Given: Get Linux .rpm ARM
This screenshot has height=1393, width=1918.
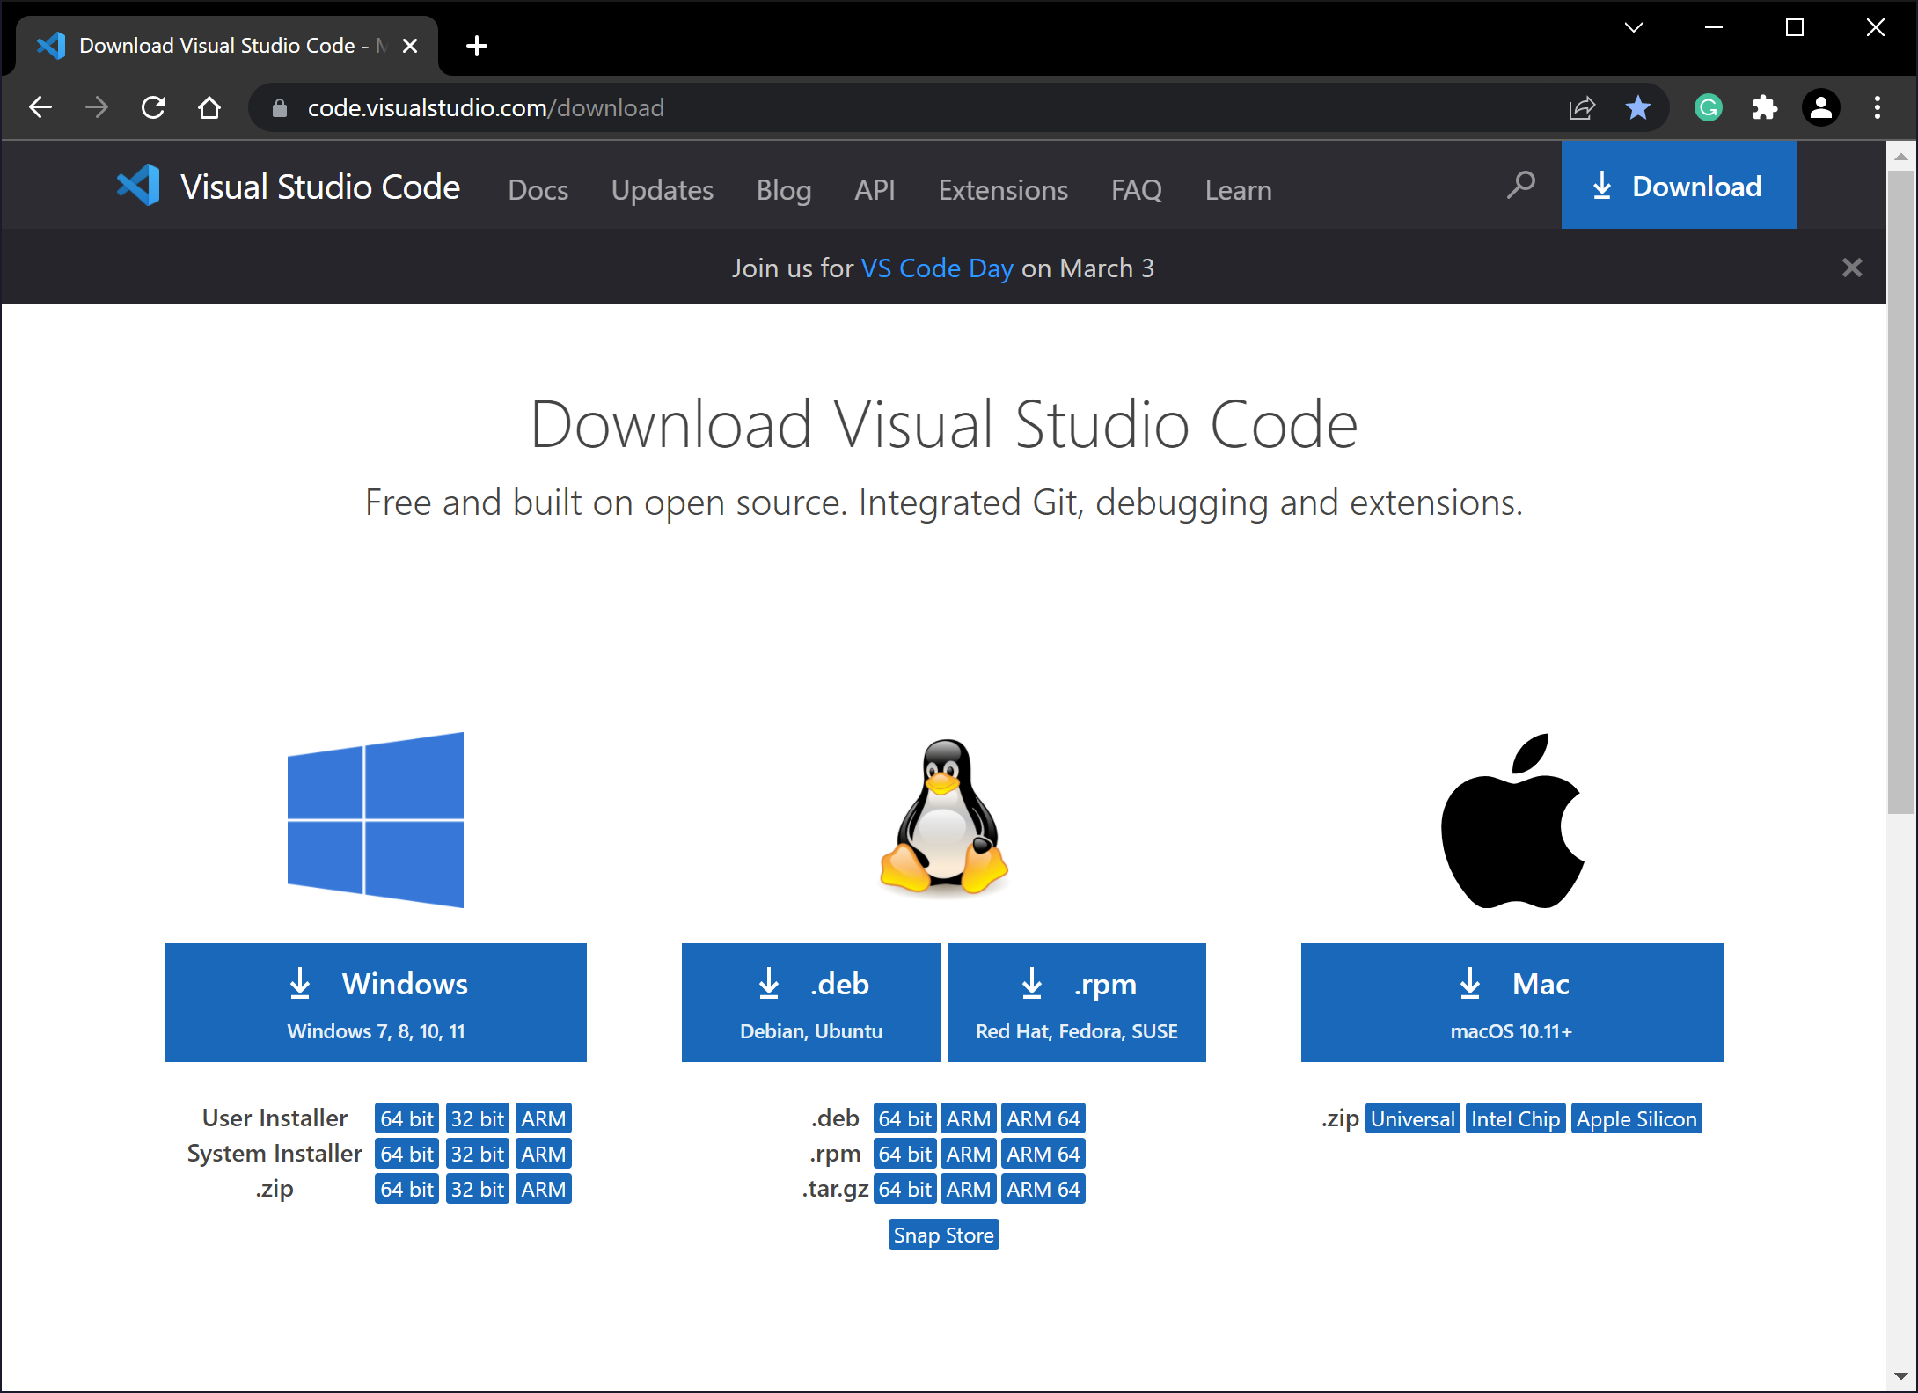Looking at the screenshot, I should tap(969, 1154).
